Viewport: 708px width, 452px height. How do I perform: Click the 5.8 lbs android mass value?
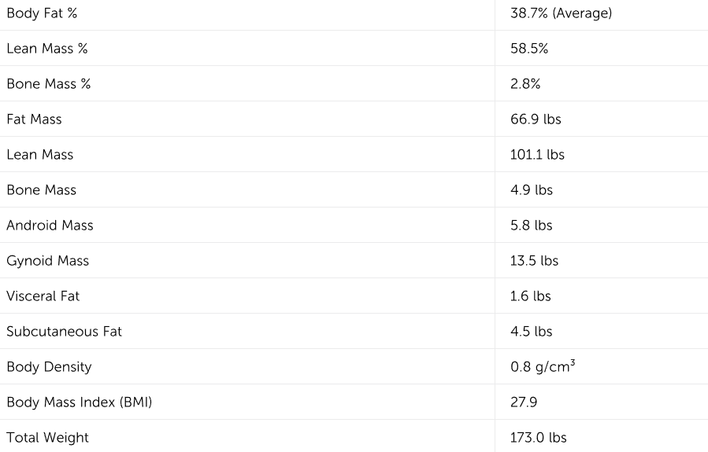[532, 226]
